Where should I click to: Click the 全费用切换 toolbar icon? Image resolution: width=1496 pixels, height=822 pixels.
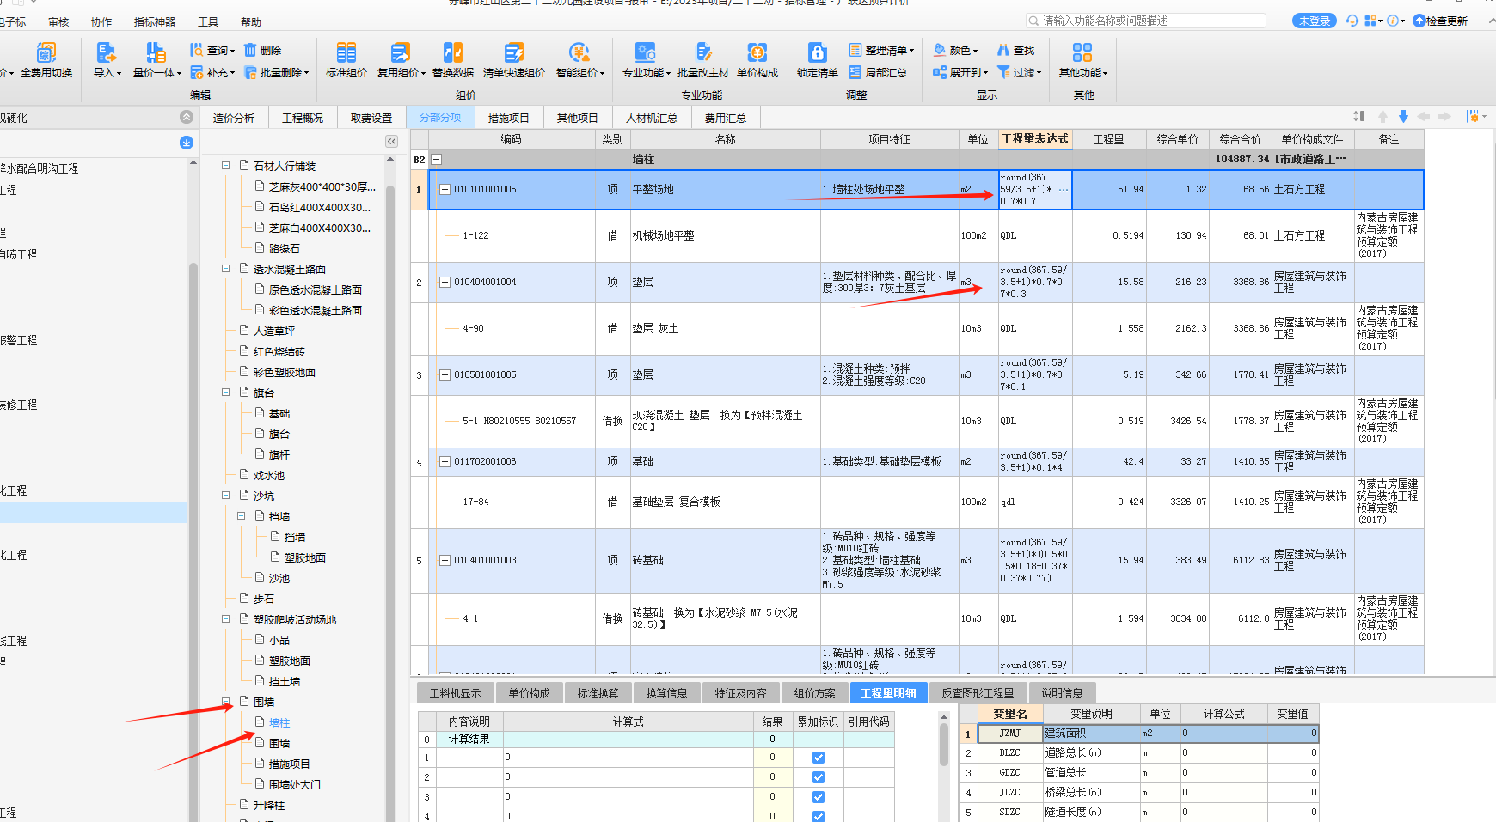click(46, 60)
